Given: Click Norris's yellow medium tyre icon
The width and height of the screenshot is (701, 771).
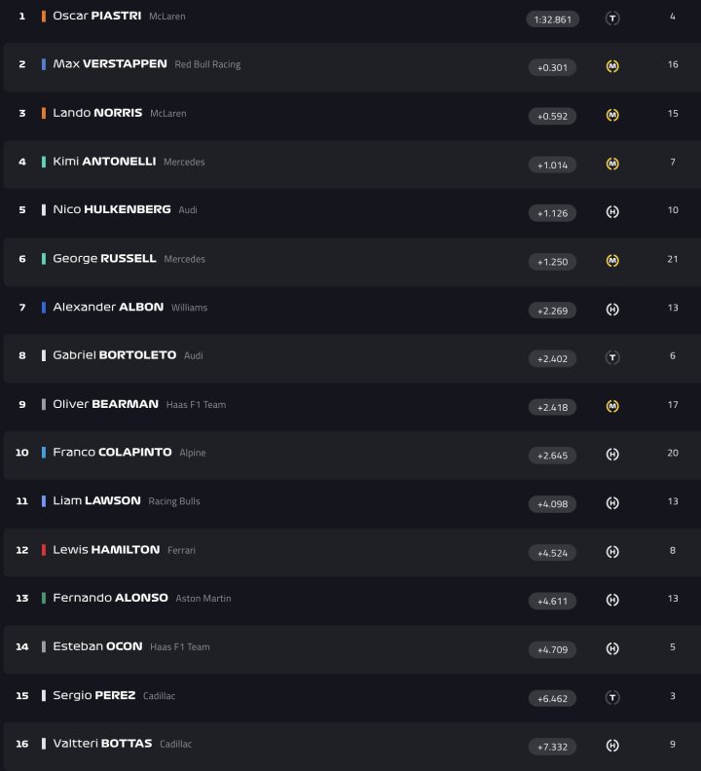Looking at the screenshot, I should [612, 115].
